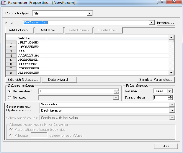This screenshot has height=153, width=183.
Task: Click the 'mobile' column header
Action: pyautogui.click(x=24, y=38)
